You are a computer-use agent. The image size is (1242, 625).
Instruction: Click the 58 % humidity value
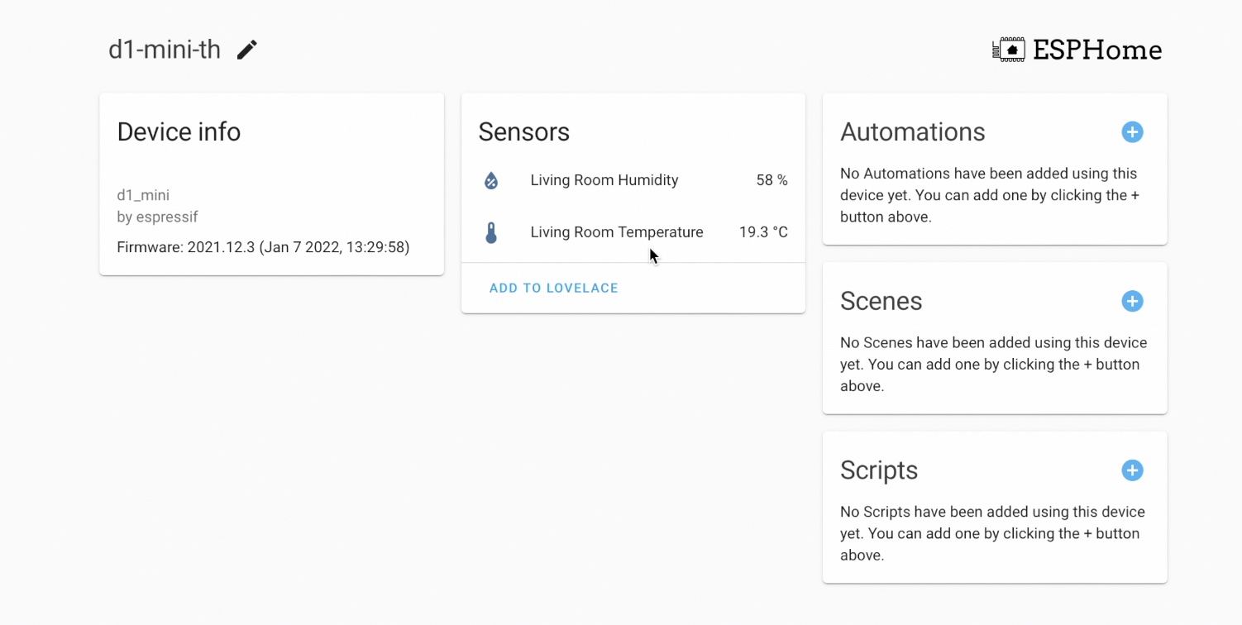point(771,180)
